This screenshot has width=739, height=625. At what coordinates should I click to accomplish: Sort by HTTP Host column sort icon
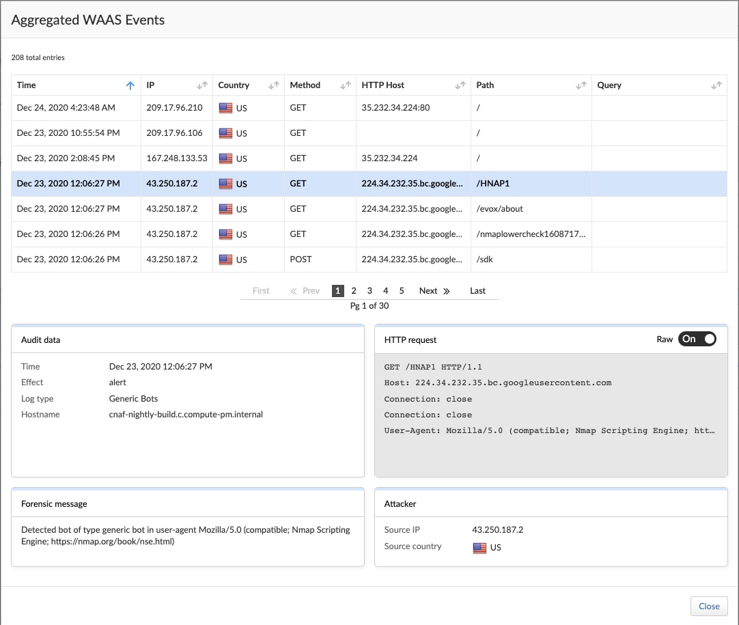pos(460,85)
